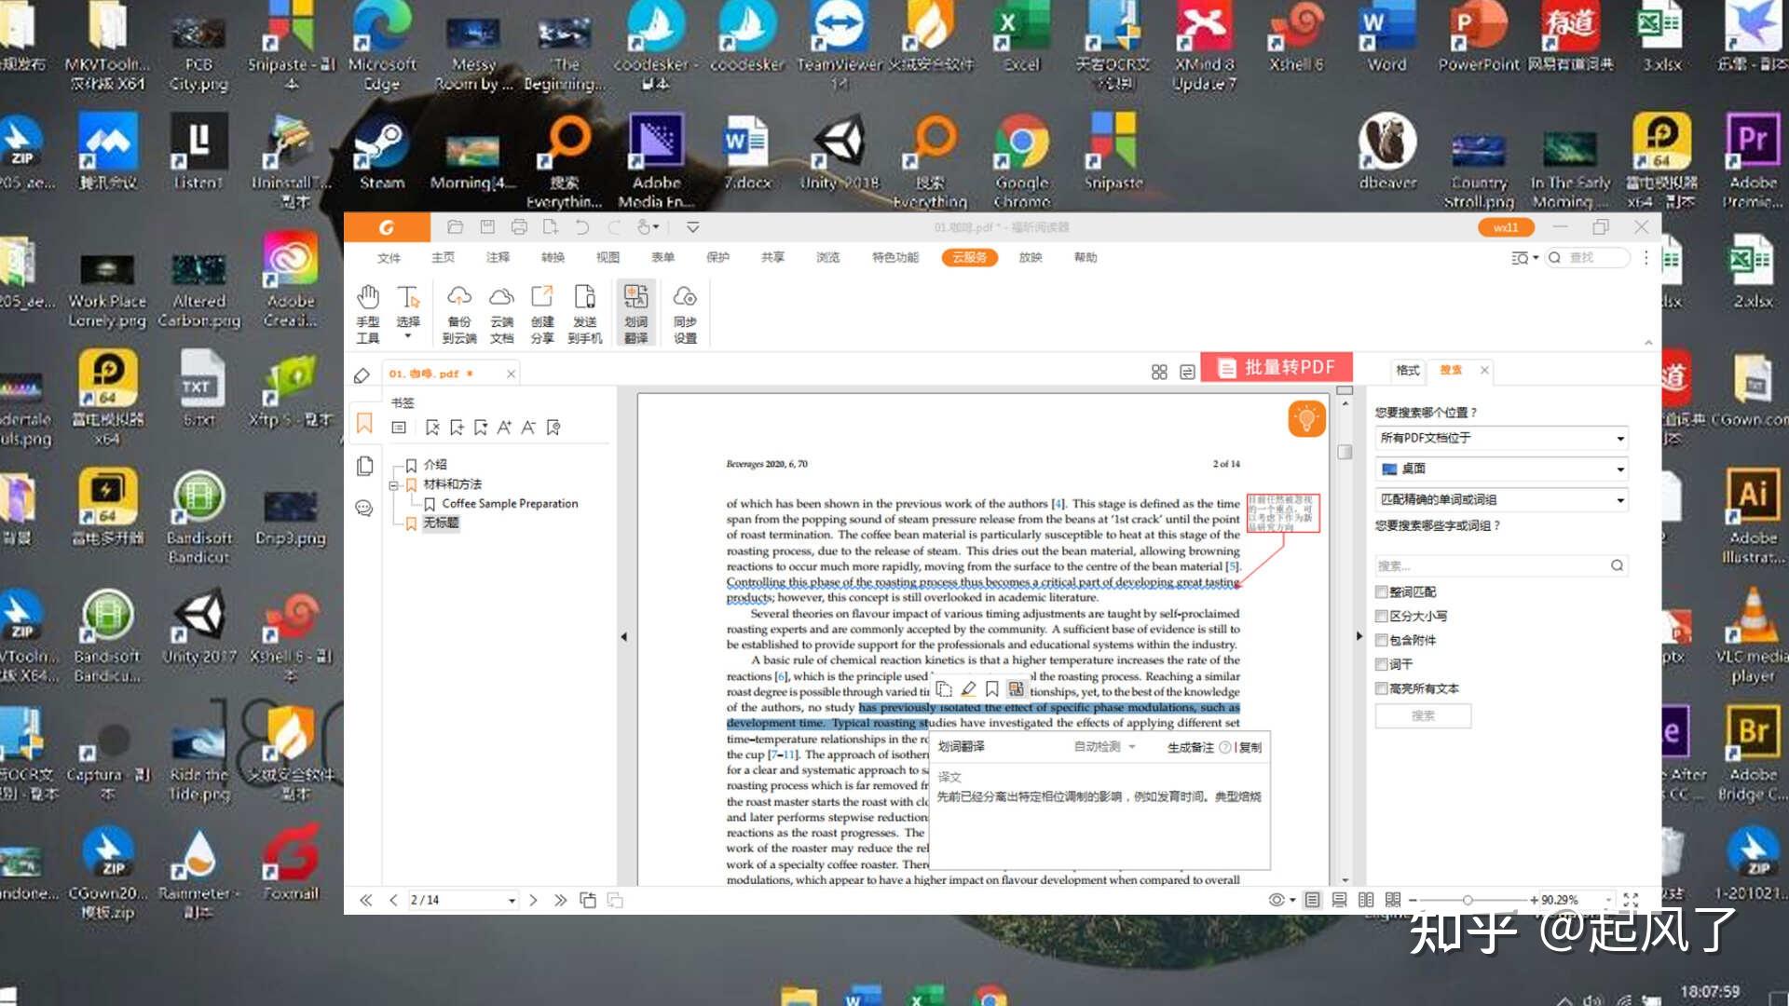The width and height of the screenshot is (1789, 1006).
Task: Enable the case sensitive checkbox (区分大小写)
Action: 1382,617
